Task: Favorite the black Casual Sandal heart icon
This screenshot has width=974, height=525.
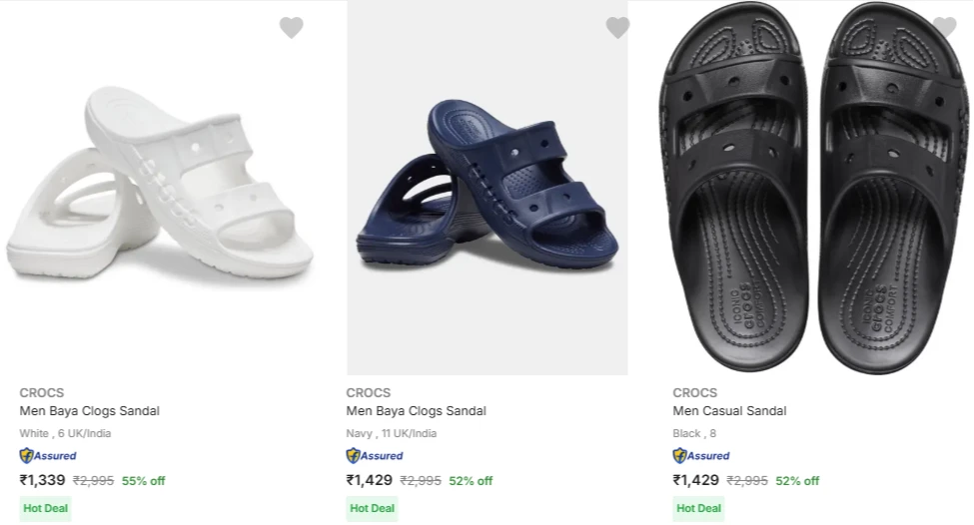Action: (944, 28)
